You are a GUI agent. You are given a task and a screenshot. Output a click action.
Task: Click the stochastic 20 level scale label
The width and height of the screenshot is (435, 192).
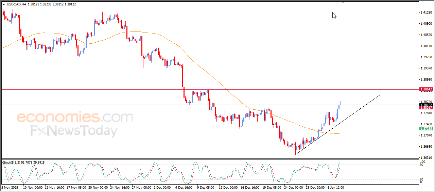click(x=422, y=179)
